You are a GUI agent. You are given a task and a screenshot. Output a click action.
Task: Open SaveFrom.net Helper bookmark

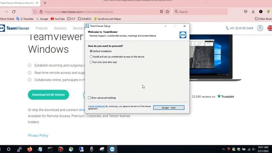[108, 19]
